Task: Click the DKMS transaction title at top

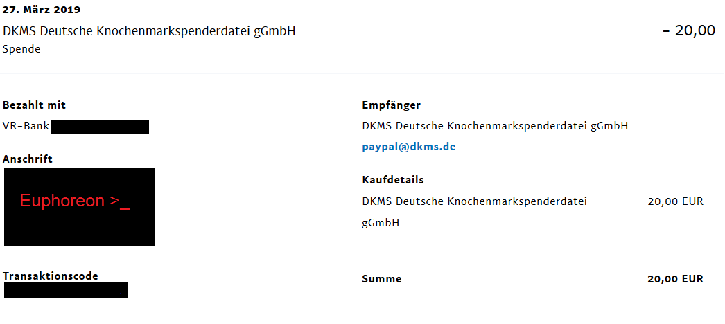Action: [x=149, y=31]
